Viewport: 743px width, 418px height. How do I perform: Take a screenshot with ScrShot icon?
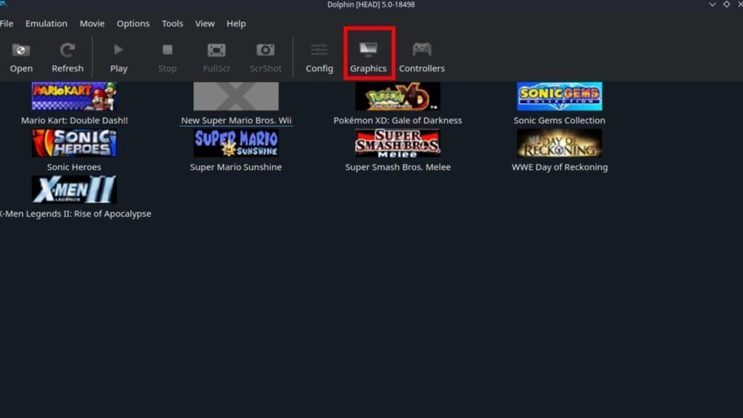tap(266, 50)
